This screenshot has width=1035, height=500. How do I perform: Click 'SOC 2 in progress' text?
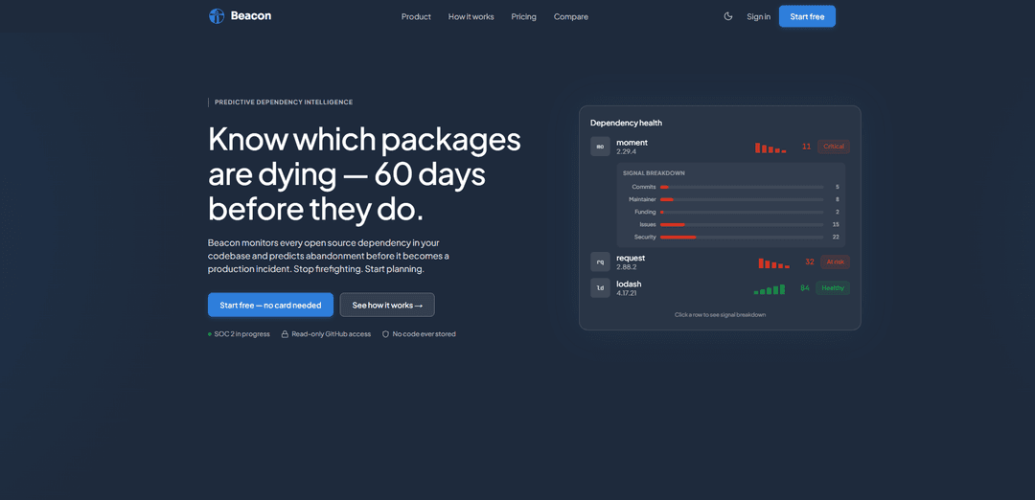242,334
